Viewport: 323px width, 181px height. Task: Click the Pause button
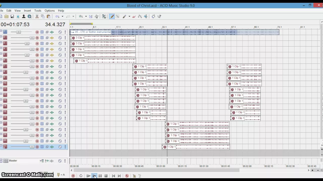tap(100, 176)
